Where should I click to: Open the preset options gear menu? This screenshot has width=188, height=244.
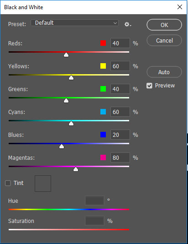pos(128,24)
